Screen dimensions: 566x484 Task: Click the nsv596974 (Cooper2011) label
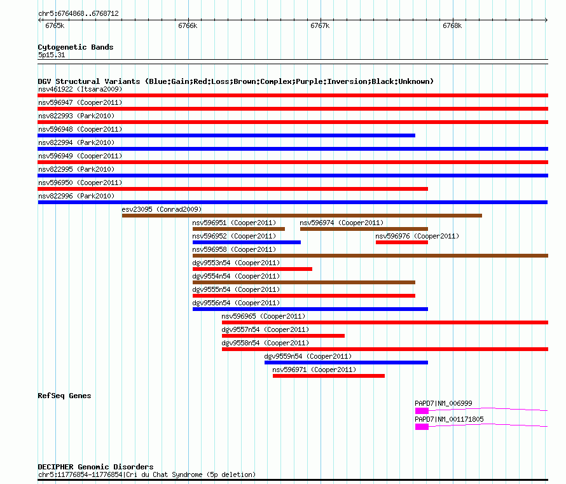(x=342, y=223)
